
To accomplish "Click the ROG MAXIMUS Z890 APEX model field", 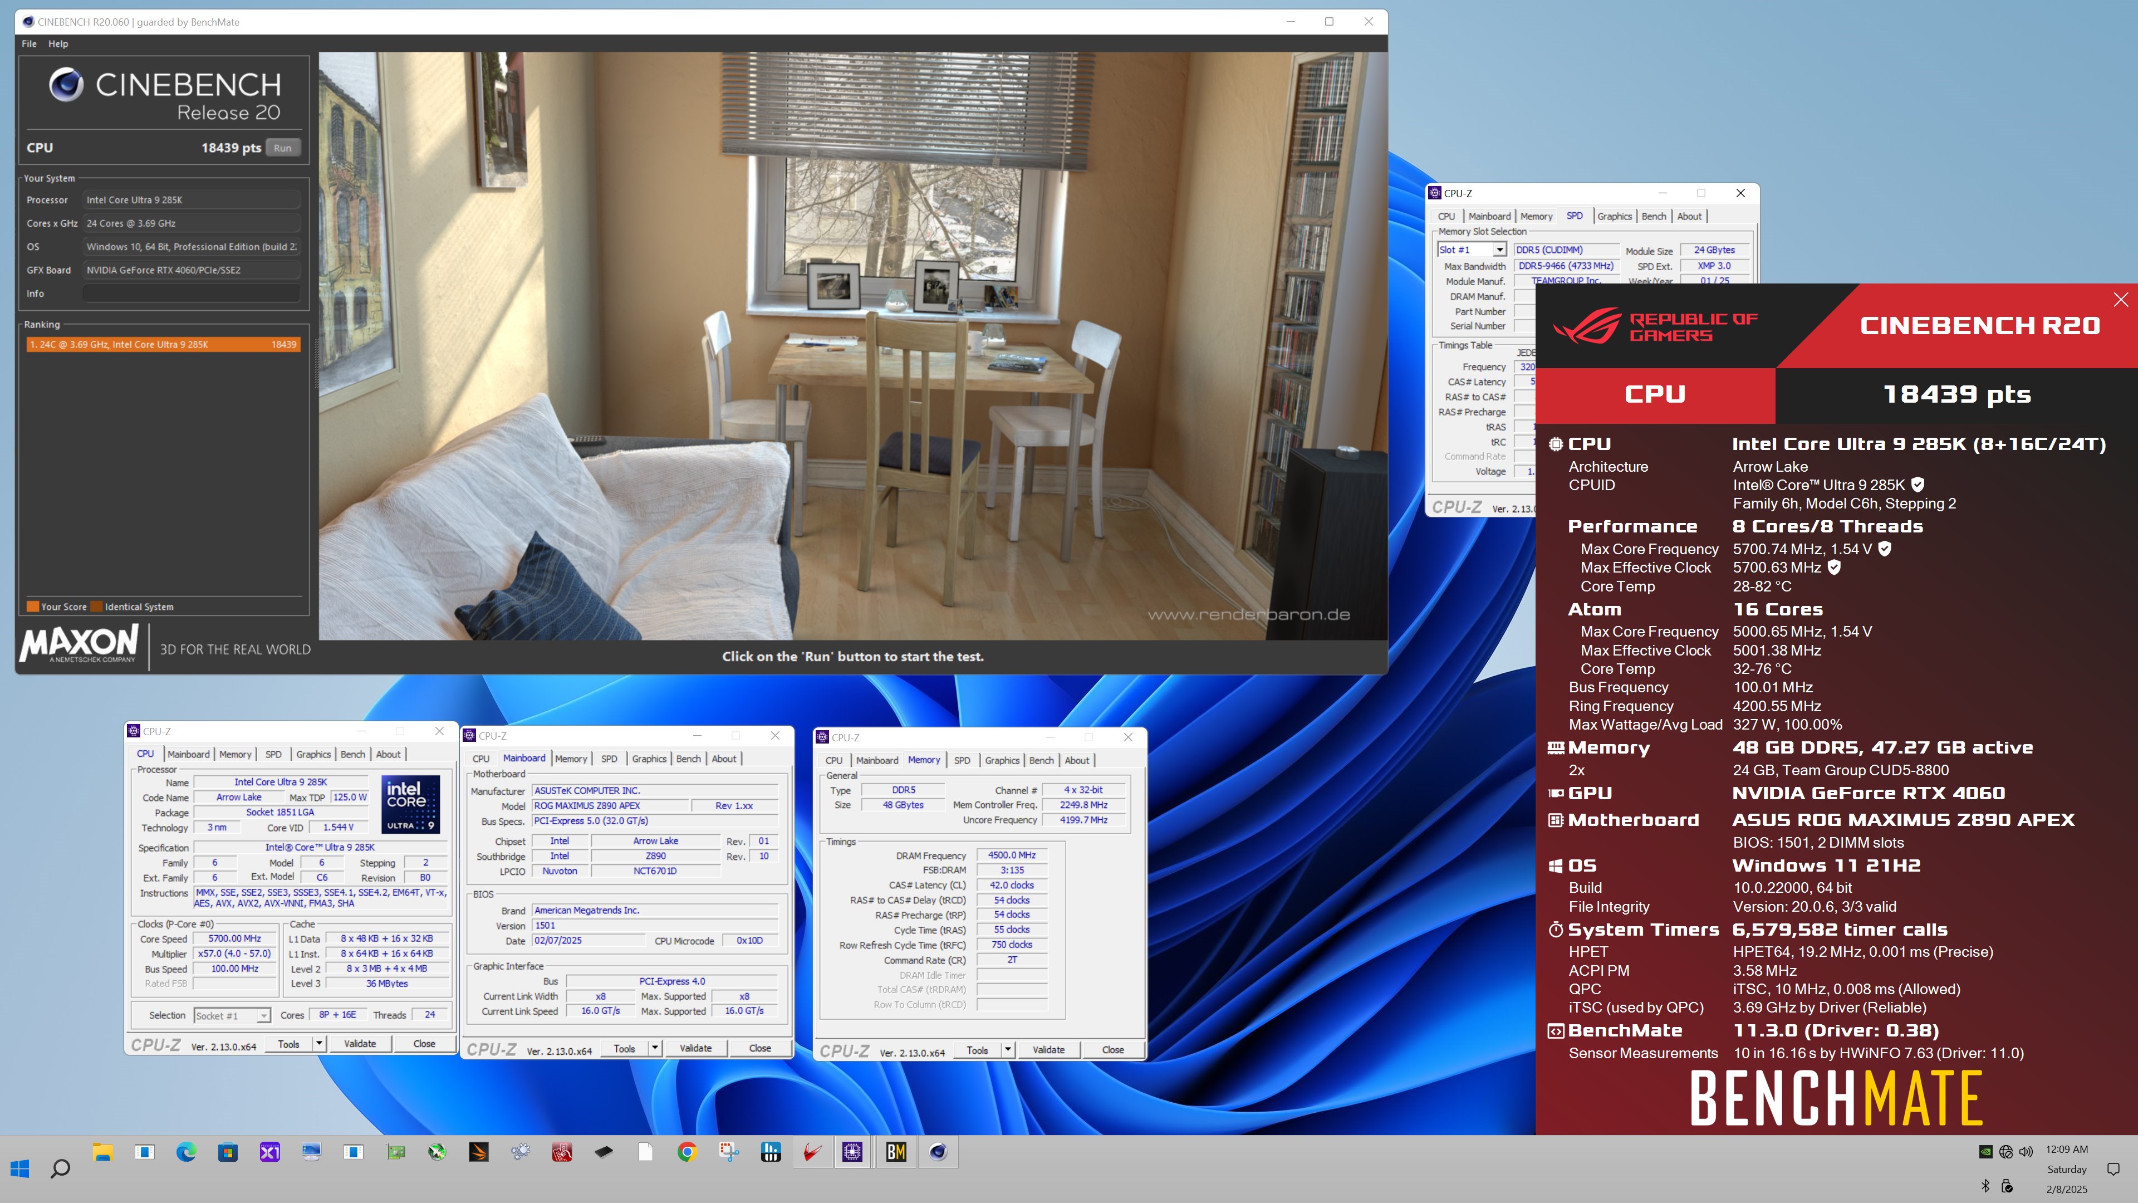I will pyautogui.click(x=610, y=805).
